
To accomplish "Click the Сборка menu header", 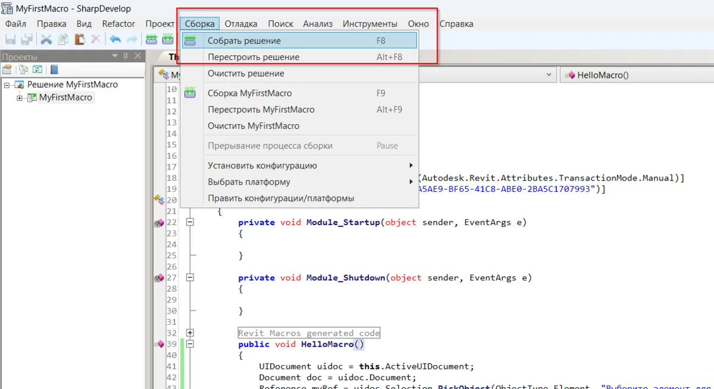I will (x=199, y=24).
